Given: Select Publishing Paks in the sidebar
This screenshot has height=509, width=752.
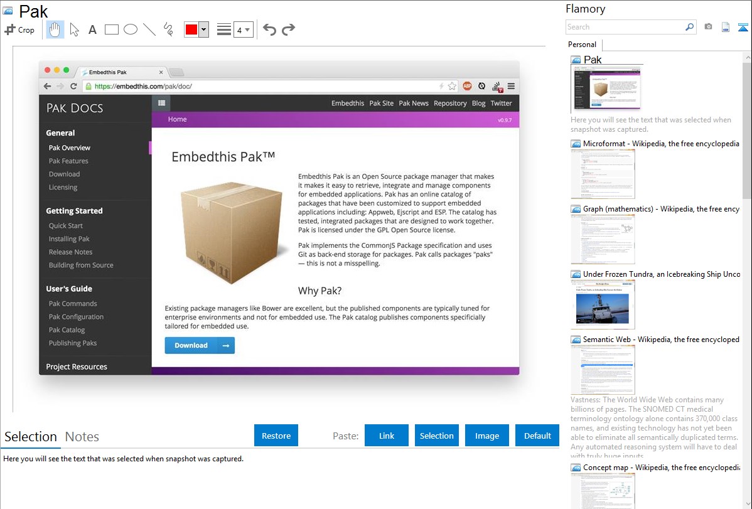Looking at the screenshot, I should (72, 343).
